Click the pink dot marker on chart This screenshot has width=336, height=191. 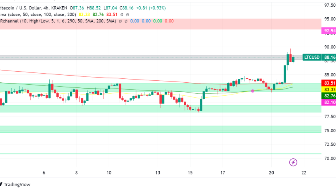[253, 91]
